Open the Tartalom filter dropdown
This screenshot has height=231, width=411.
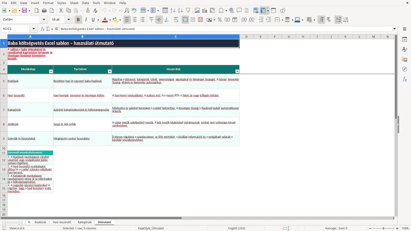(110, 72)
